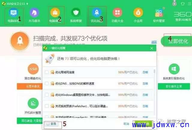Click 忽略 on the Prefetcher row
192x130 pixels.
click(145, 106)
